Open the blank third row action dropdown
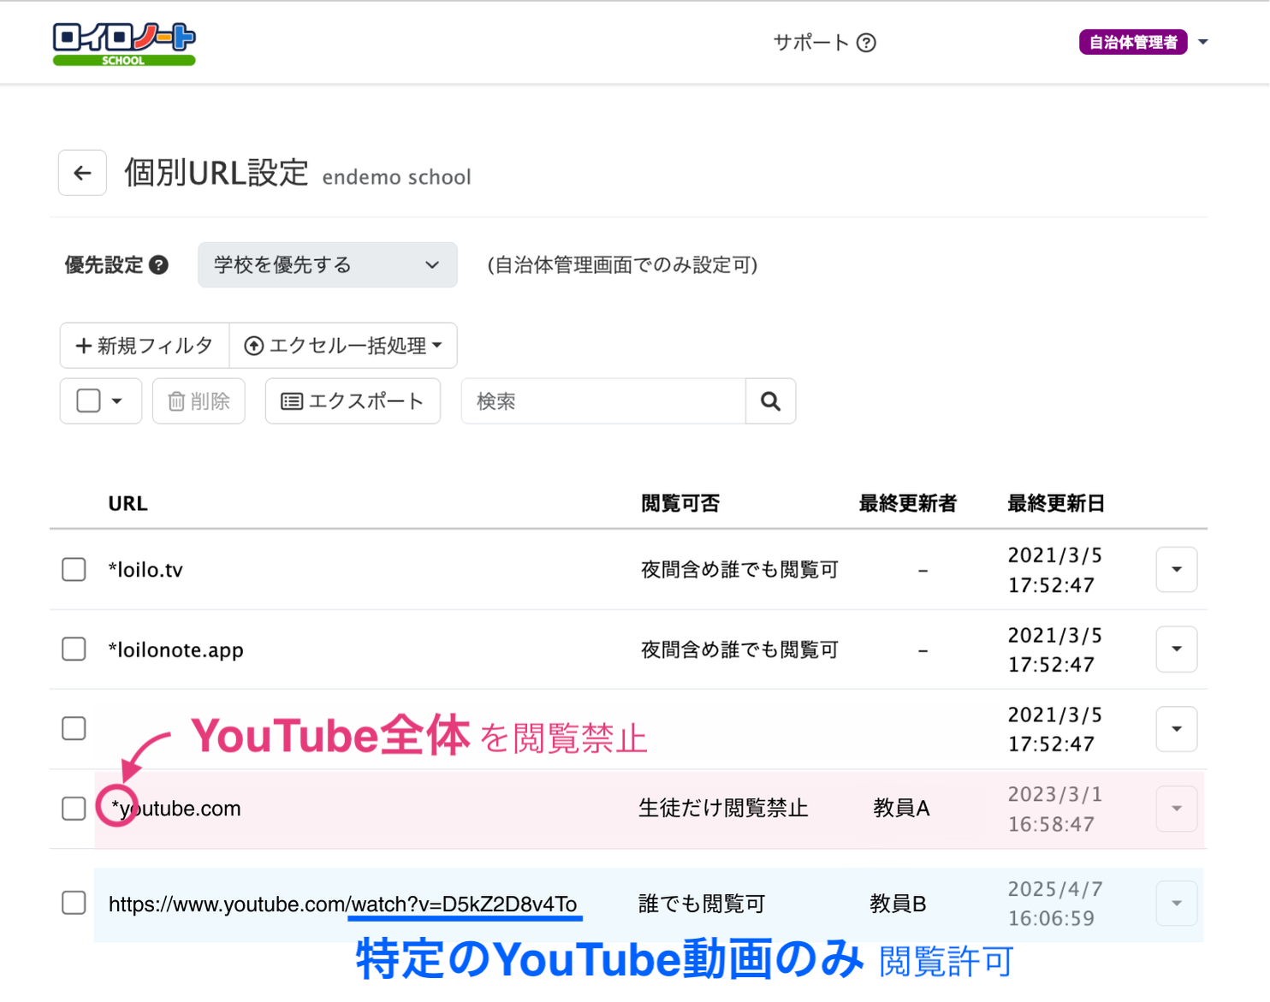The image size is (1270, 1002). click(1177, 729)
